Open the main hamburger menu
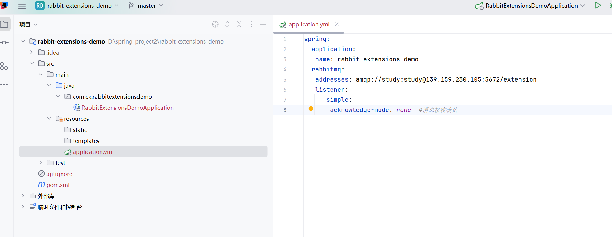The width and height of the screenshot is (612, 237). [x=22, y=5]
